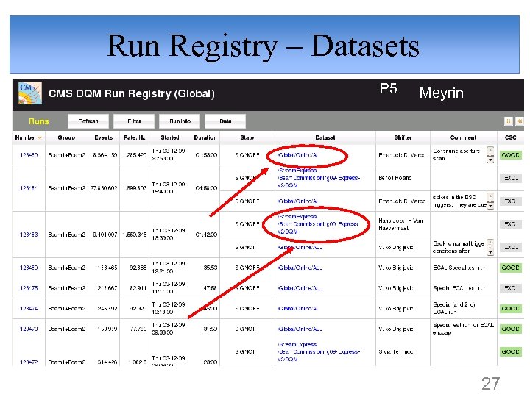The width and height of the screenshot is (530, 397).
Task: Click EXCL CSC status in Benoit's row
Action: (x=510, y=178)
